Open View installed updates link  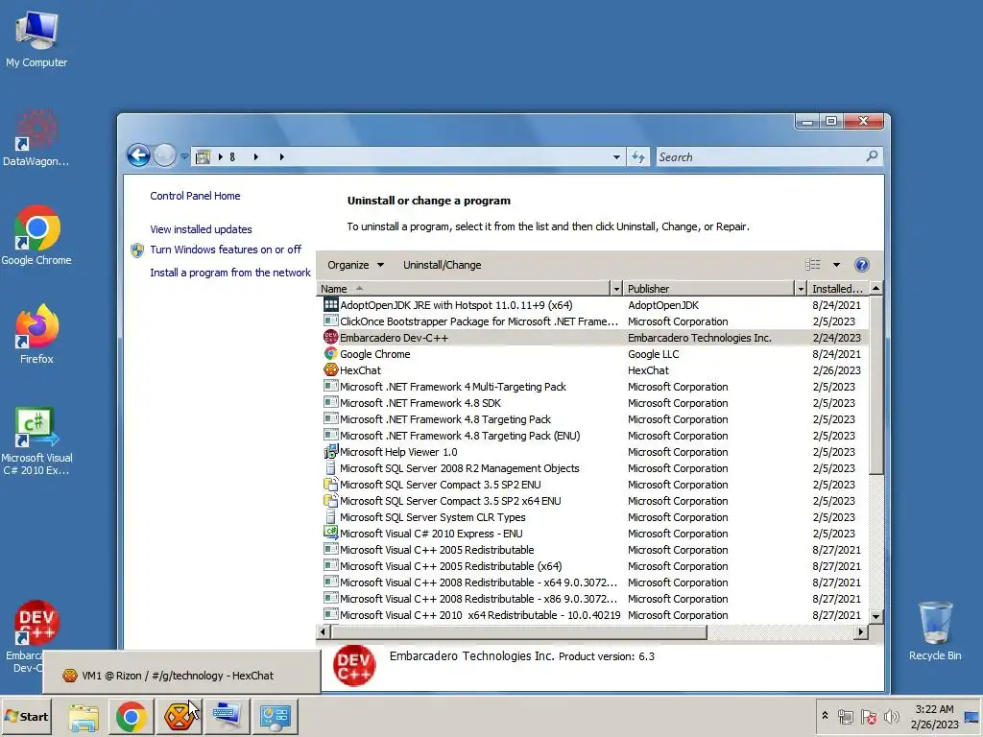point(201,229)
